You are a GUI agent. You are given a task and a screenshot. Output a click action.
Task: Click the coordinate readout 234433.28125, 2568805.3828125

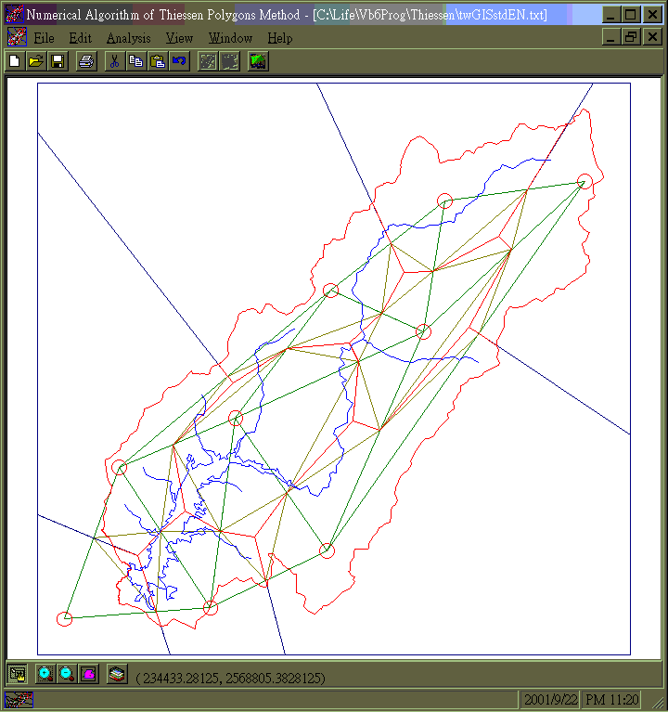pos(230,678)
